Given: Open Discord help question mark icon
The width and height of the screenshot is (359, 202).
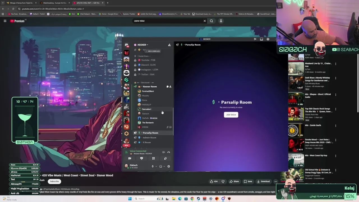Looking at the screenshot, I should click(x=268, y=39).
